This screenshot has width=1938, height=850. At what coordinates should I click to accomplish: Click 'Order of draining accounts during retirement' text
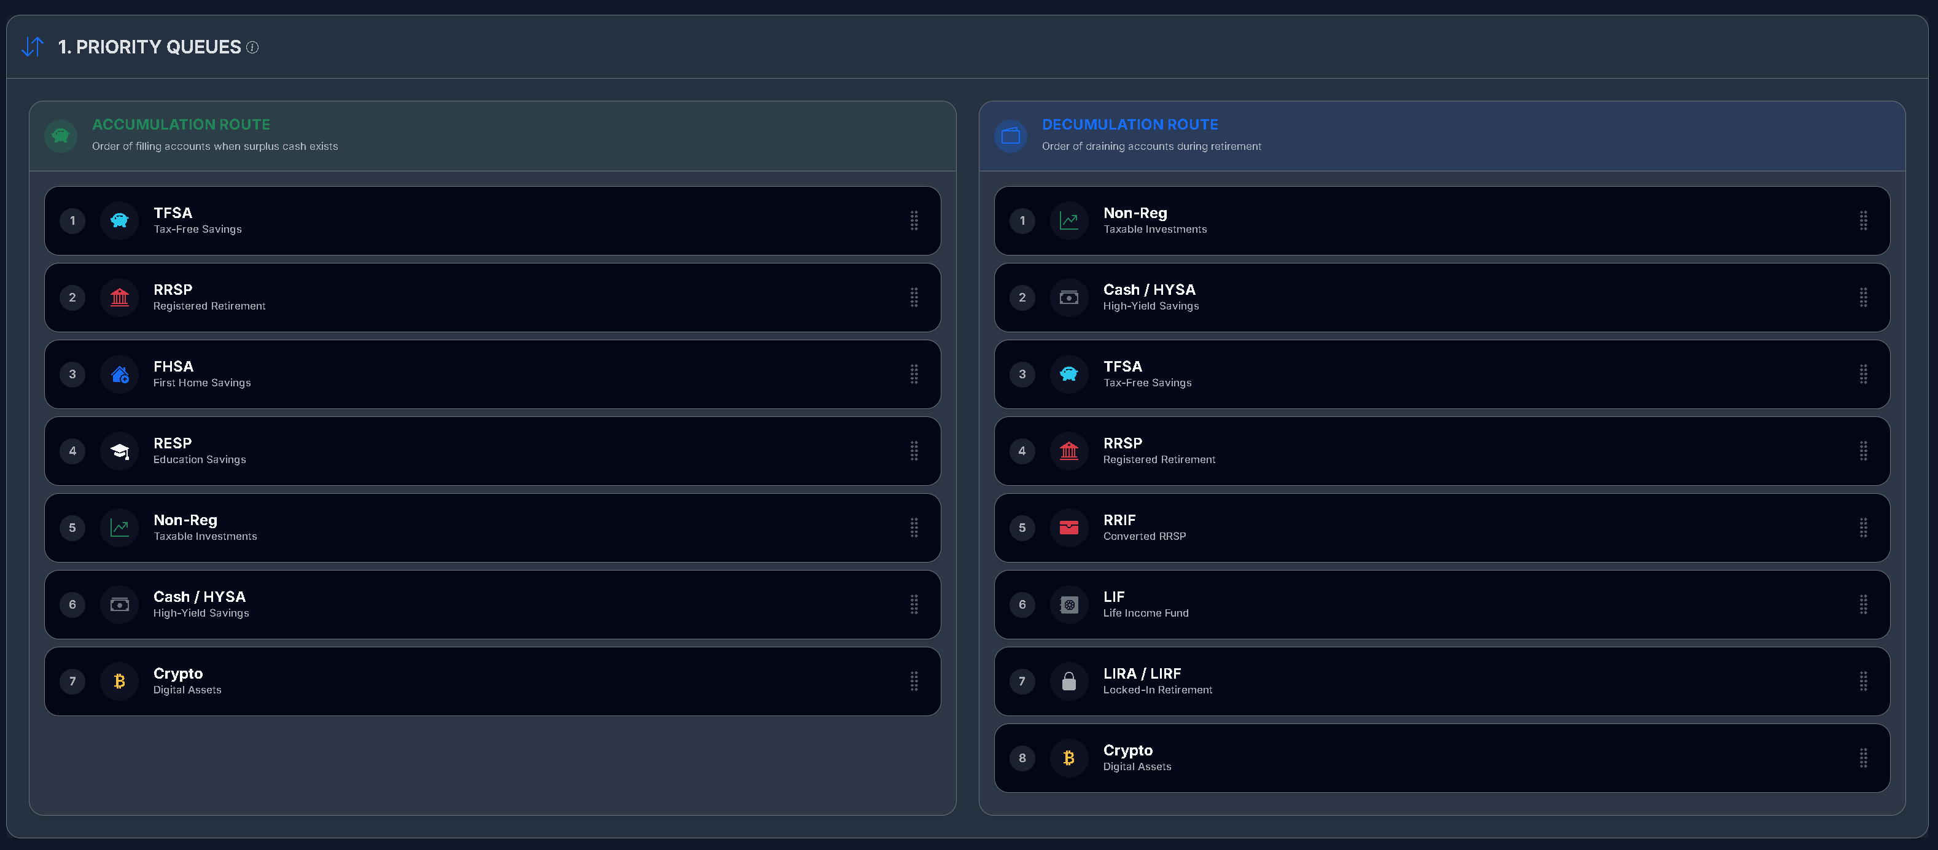[1152, 146]
